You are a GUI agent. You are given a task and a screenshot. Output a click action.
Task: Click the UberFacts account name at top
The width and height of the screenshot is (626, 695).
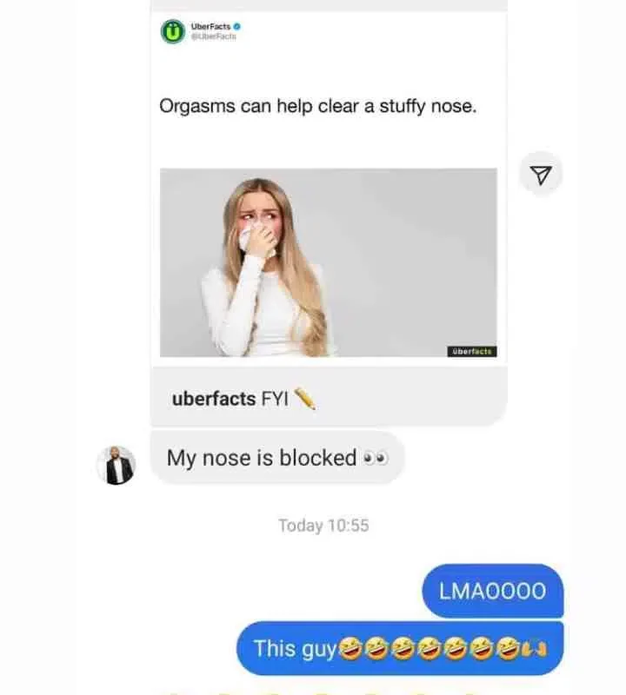coord(210,27)
